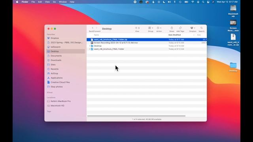
Task: Open the Dropbox toolbar dropdown
Action: (193, 28)
